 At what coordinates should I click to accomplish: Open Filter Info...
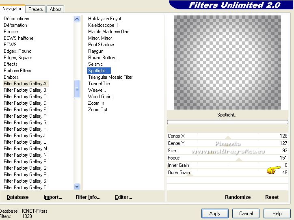[x=88, y=197]
